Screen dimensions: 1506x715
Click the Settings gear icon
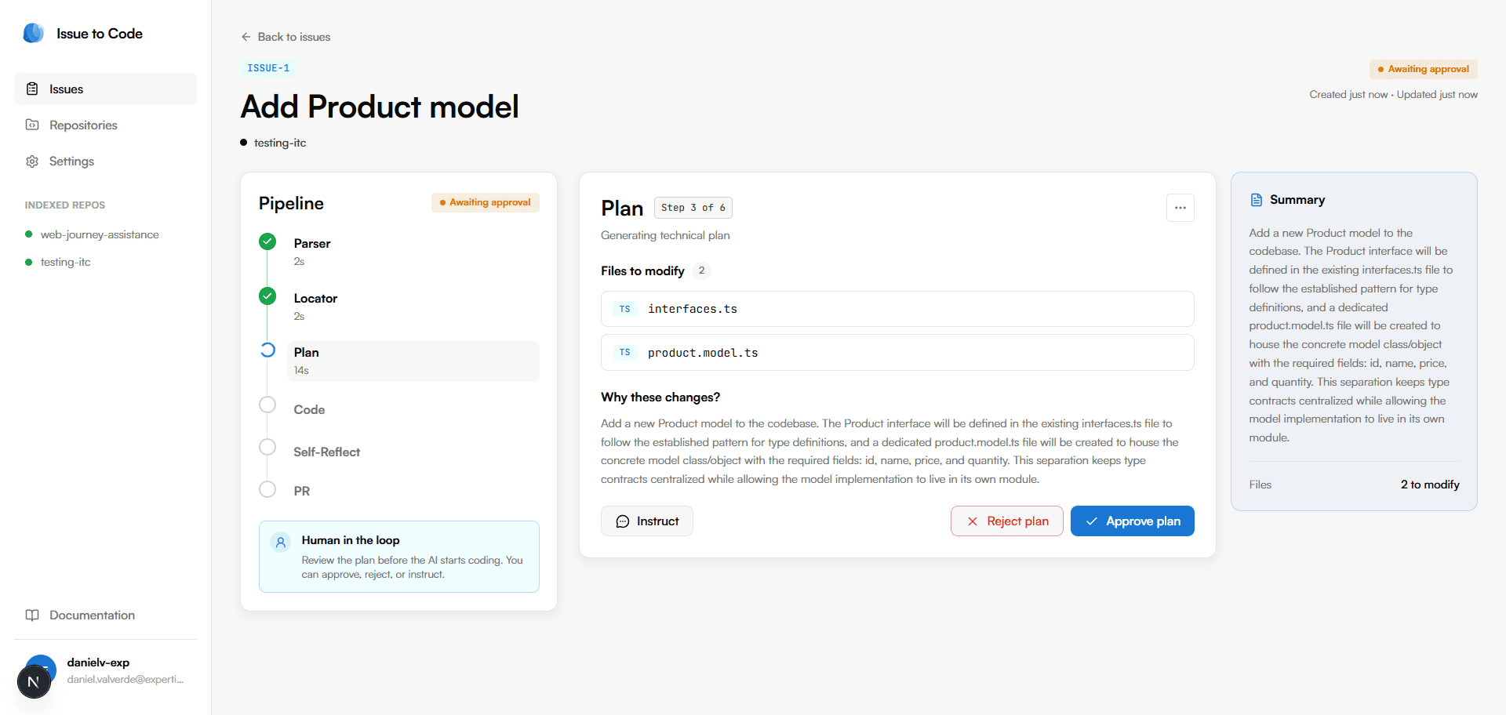[32, 161]
